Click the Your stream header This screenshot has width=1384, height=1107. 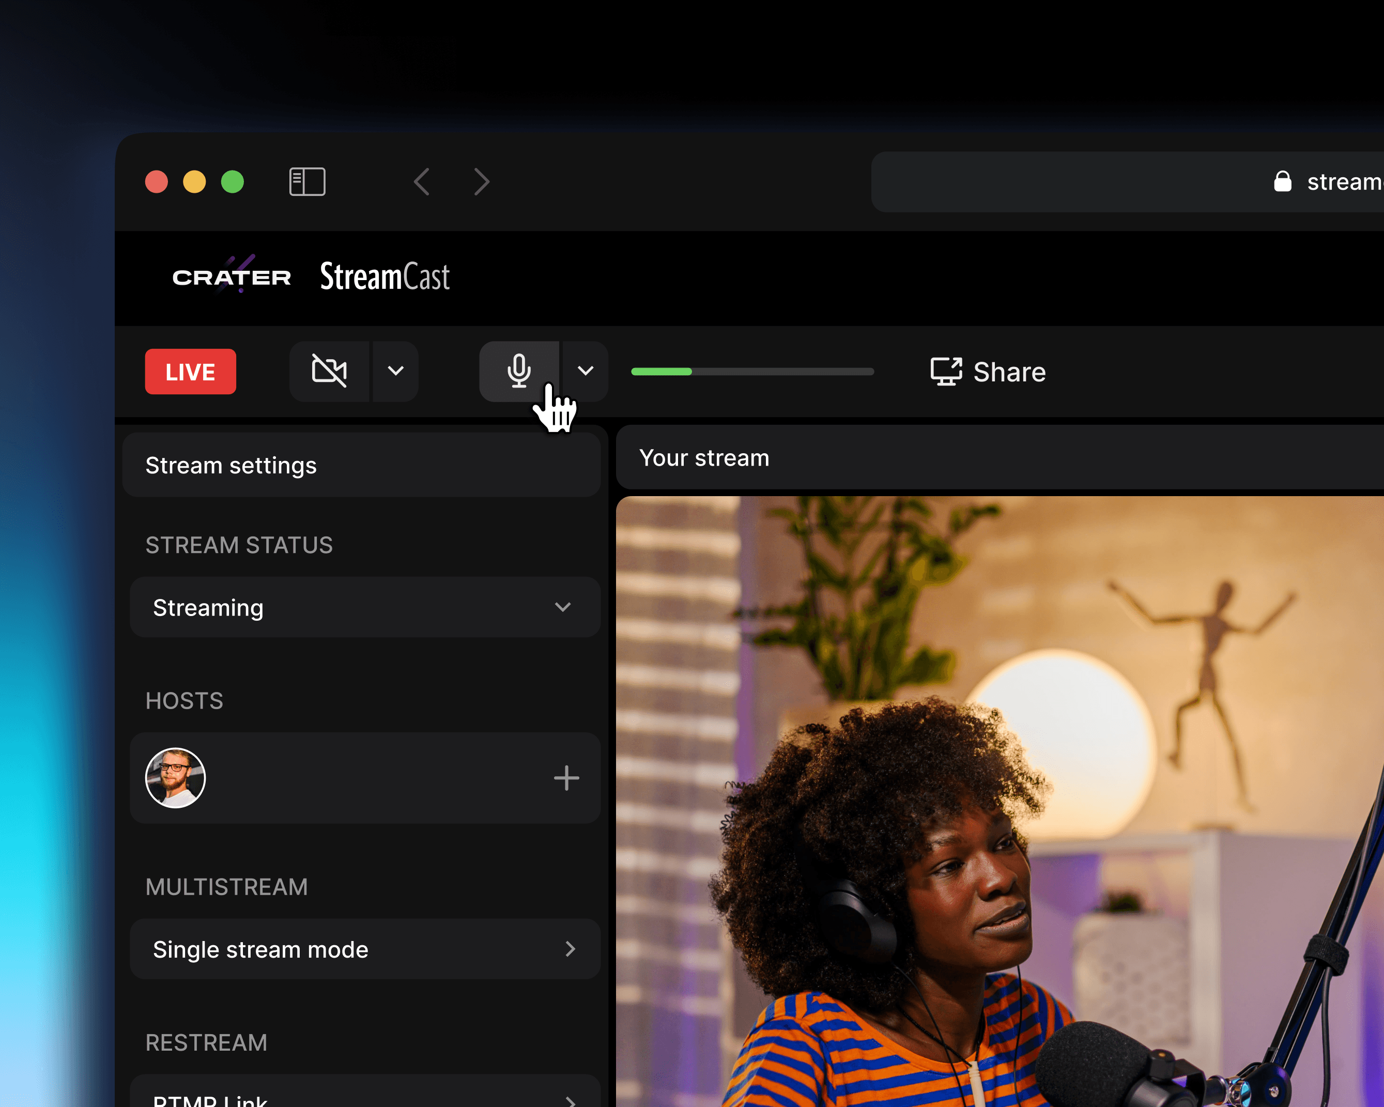tap(999, 458)
